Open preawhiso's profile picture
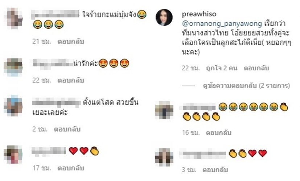300x181 pixels. click(x=164, y=17)
